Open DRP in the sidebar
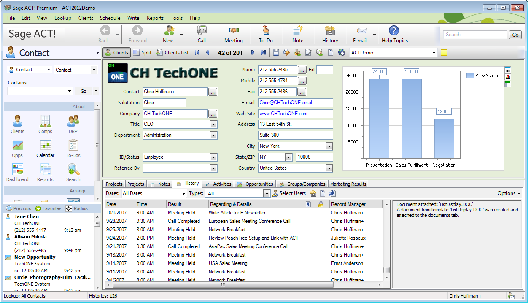Image resolution: width=528 pixels, height=303 pixels. pos(73,124)
